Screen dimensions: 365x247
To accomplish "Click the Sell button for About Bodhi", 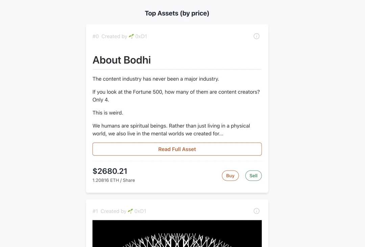I will [253, 175].
